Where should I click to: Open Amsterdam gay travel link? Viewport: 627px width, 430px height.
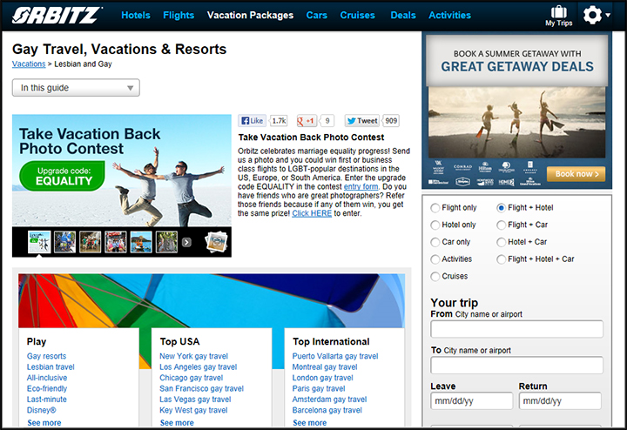(x=329, y=400)
